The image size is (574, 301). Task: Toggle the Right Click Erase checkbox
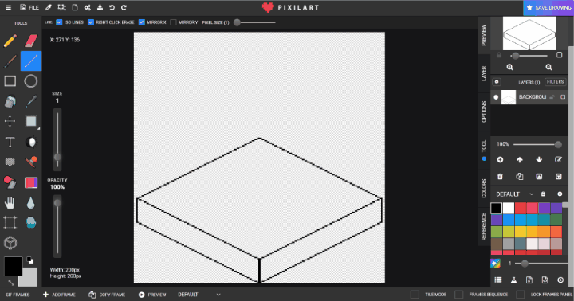coord(91,22)
